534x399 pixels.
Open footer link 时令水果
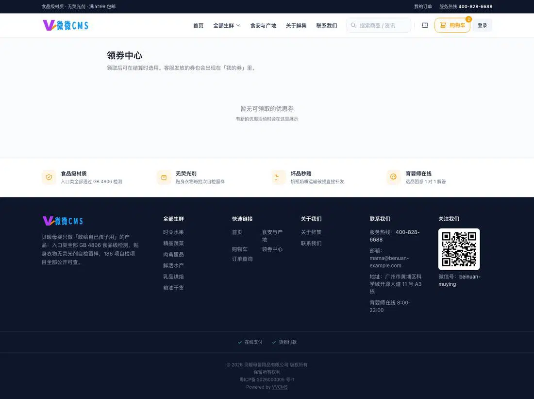click(173, 232)
